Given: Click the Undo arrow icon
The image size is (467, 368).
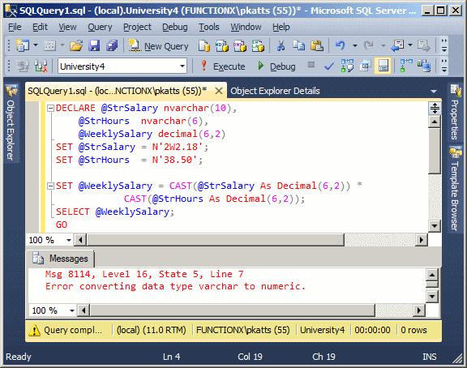Looking at the screenshot, I should pyautogui.click(x=341, y=46).
